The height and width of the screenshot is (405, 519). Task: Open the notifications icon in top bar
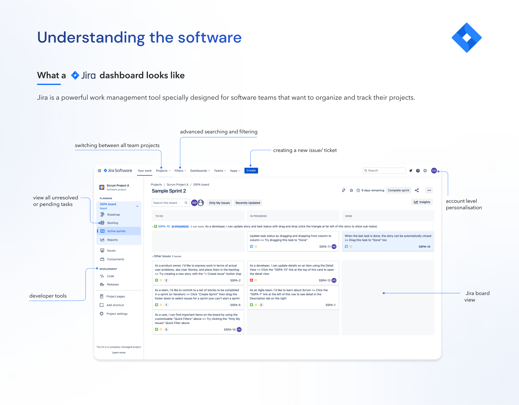point(411,171)
